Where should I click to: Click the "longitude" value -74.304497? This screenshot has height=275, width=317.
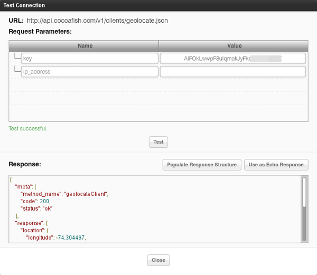tap(70, 238)
